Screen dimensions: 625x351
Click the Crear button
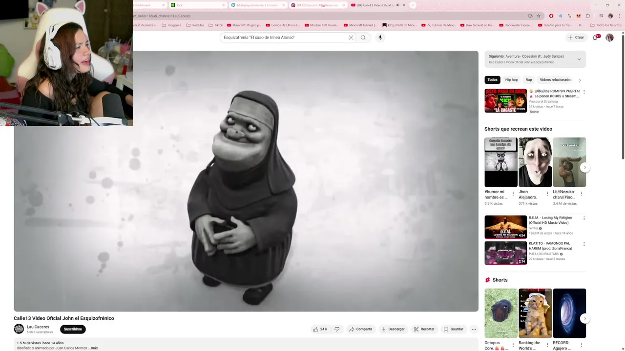click(576, 38)
